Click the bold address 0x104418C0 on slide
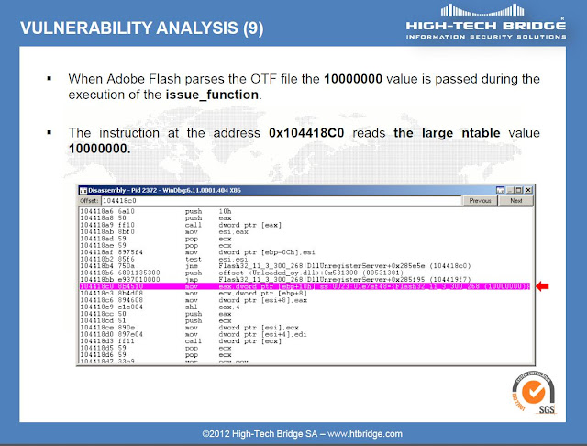Screen dimensions: 587x446 coord(306,133)
